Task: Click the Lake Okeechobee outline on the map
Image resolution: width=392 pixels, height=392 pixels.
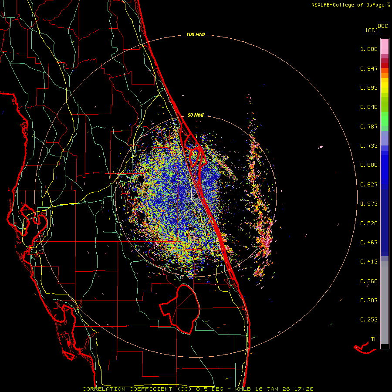Action: point(179,309)
